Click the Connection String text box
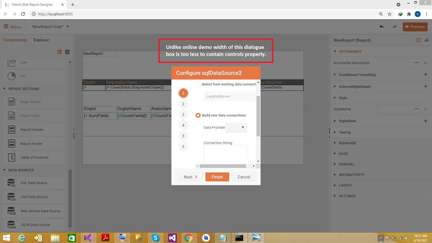The width and height of the screenshot is (432, 243). coord(225,154)
